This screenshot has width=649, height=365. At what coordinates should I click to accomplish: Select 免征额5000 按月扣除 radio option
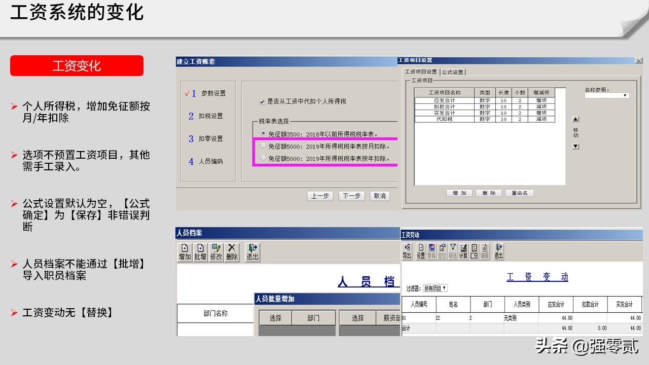(x=263, y=146)
